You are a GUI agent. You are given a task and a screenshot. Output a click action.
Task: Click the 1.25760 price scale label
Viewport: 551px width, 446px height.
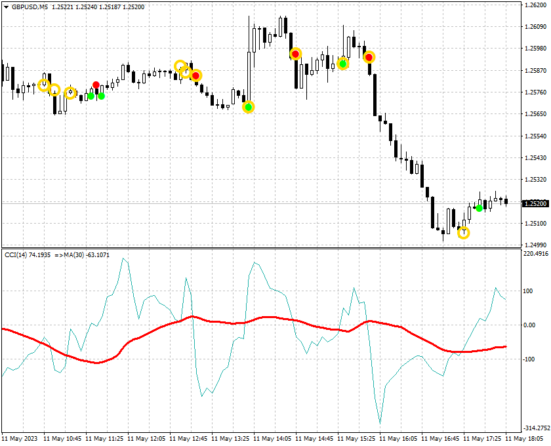coord(535,92)
